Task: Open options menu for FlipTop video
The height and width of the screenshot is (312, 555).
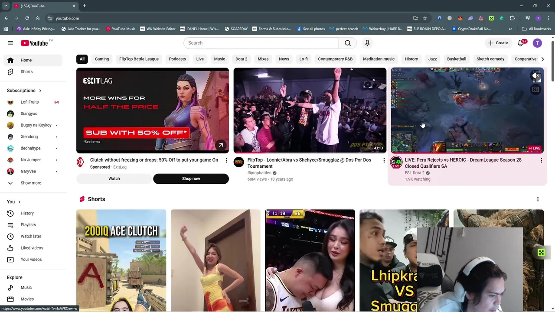Action: [x=384, y=160]
